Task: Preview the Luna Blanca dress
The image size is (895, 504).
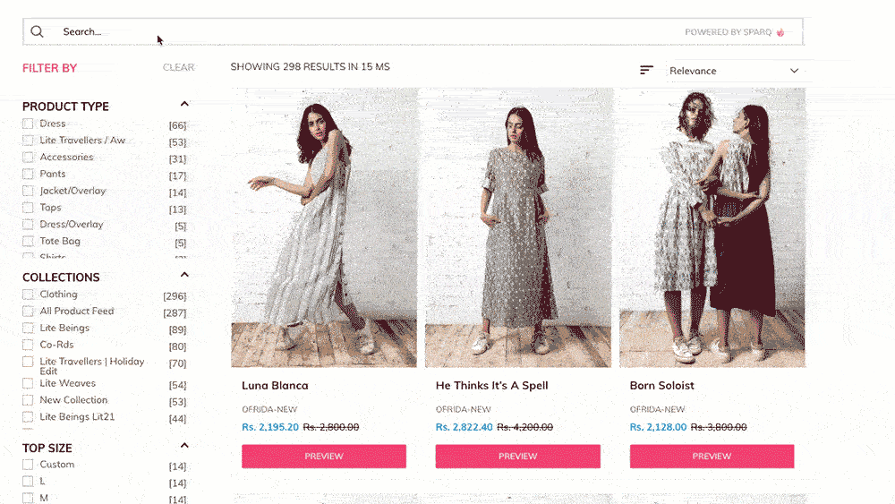Action: pos(324,457)
